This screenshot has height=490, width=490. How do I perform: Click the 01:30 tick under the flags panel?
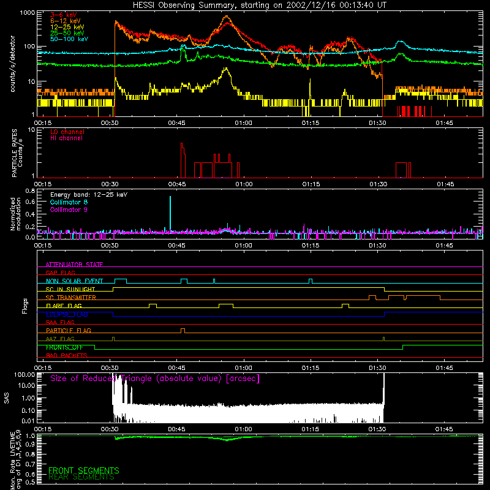point(377,368)
